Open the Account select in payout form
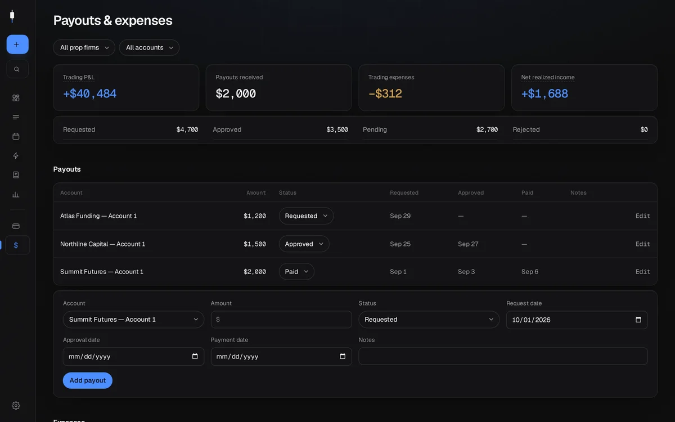The height and width of the screenshot is (422, 675). [133, 320]
